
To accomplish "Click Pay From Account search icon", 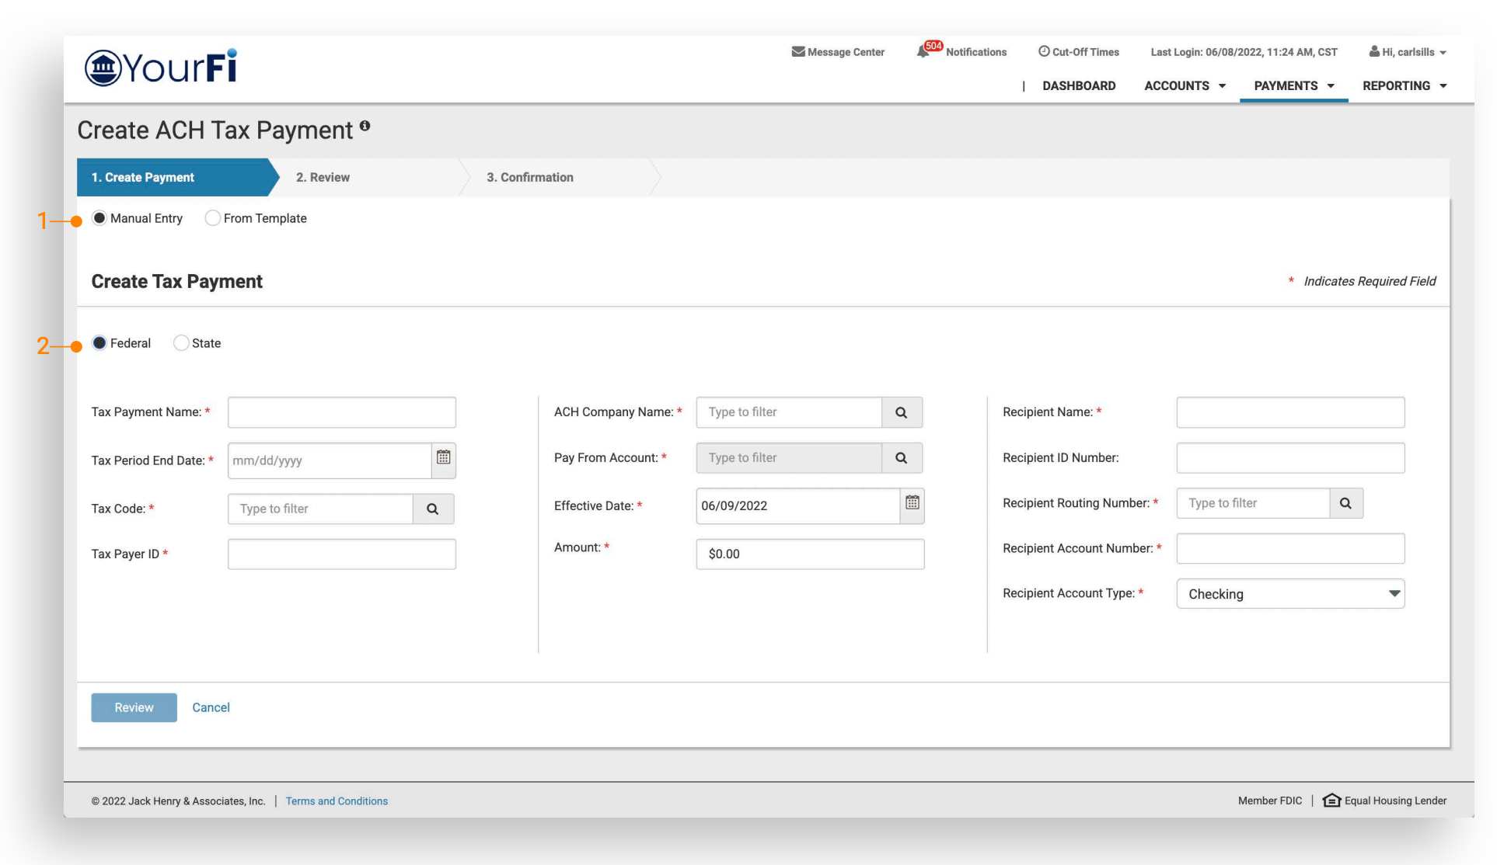I will pos(901,458).
